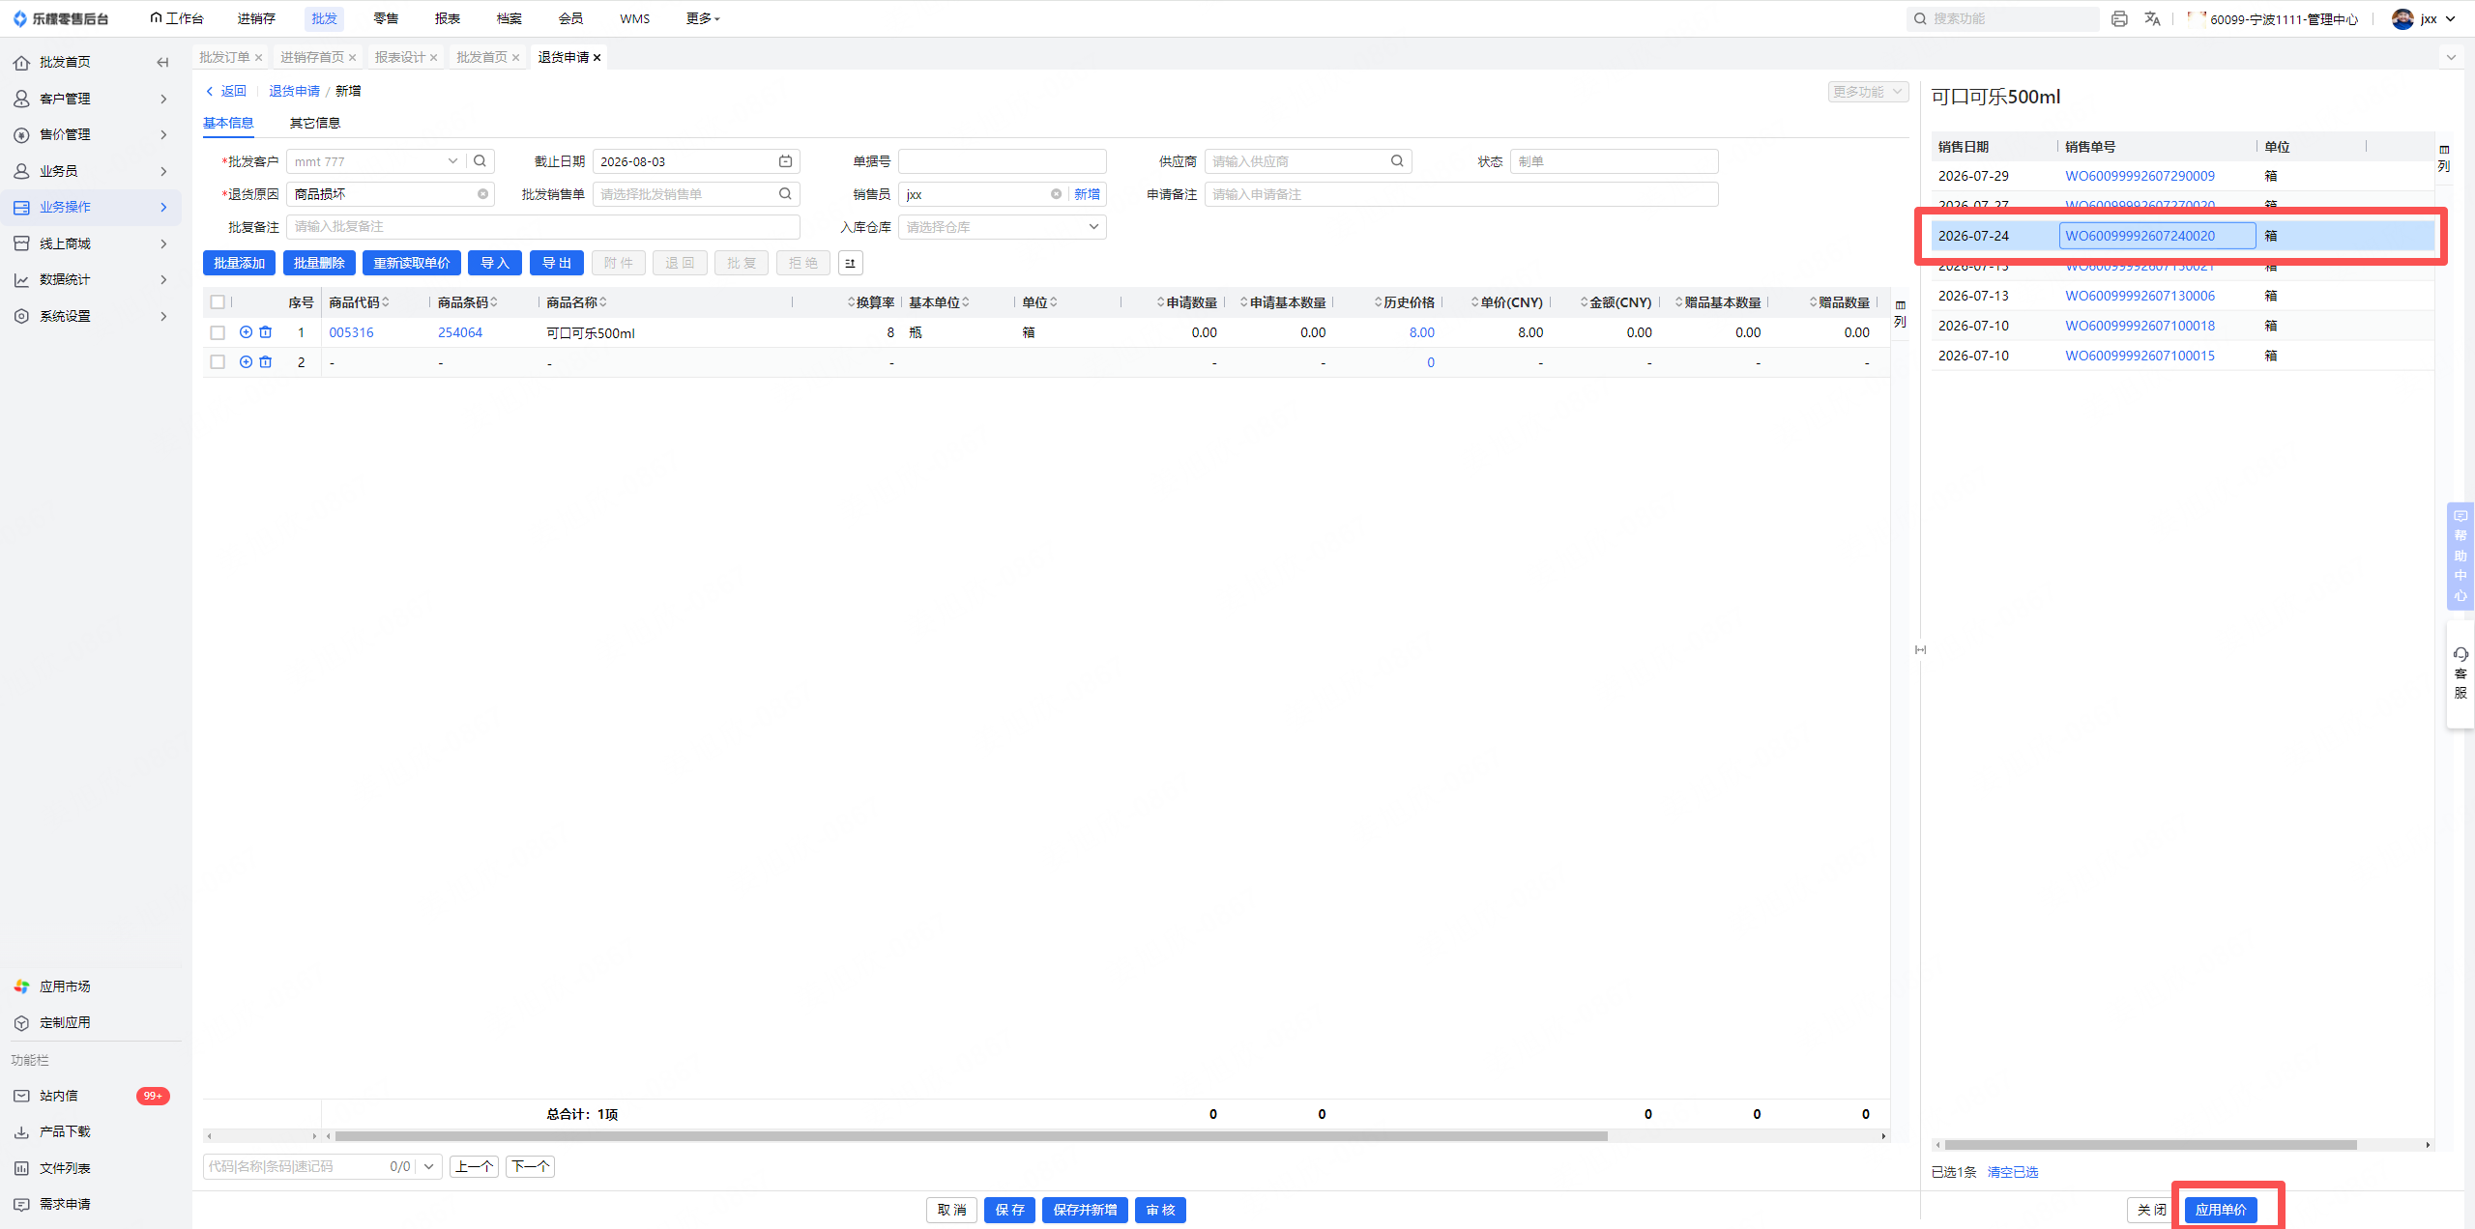Viewport: 2475px width, 1229px height.
Task: Click the panel splitter resize handle
Action: pyautogui.click(x=1920, y=650)
